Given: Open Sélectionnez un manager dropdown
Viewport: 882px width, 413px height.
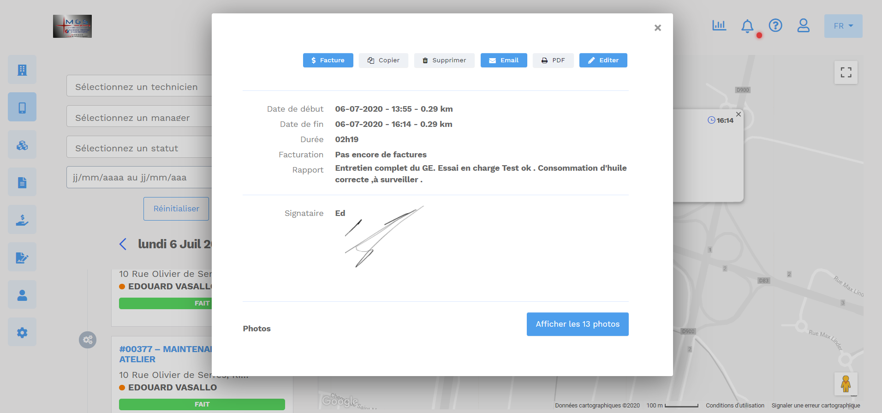Looking at the screenshot, I should [139, 116].
